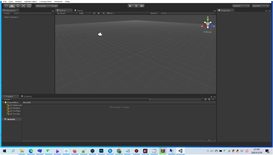Select the Rotate tool
273x155 pixels.
(18, 6)
